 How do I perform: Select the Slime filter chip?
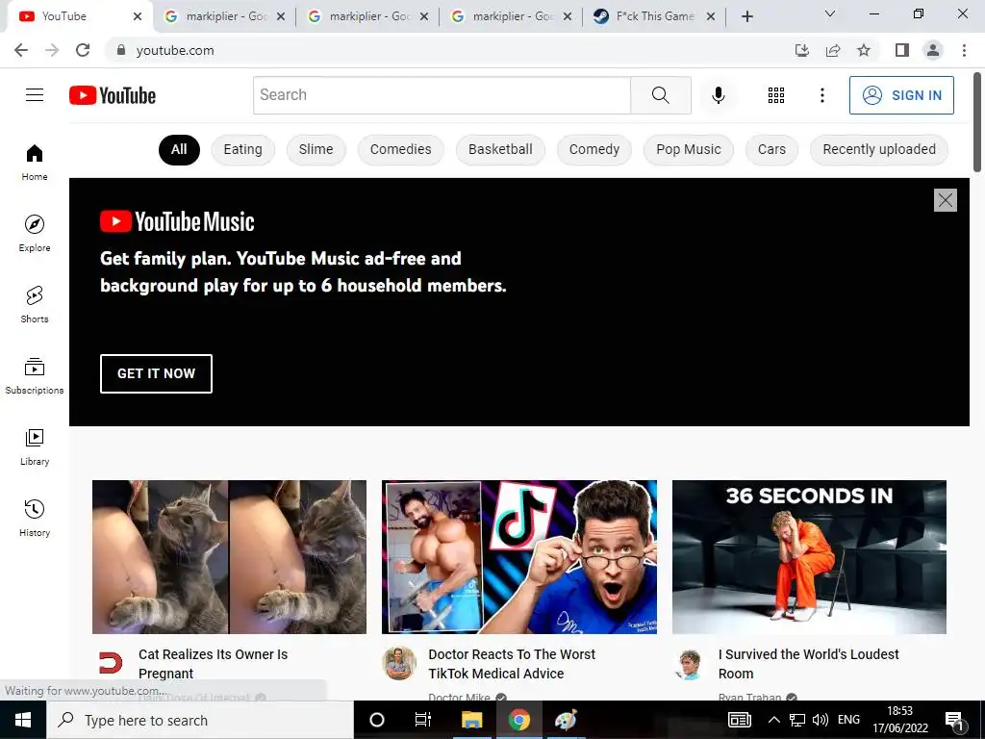coord(316,149)
